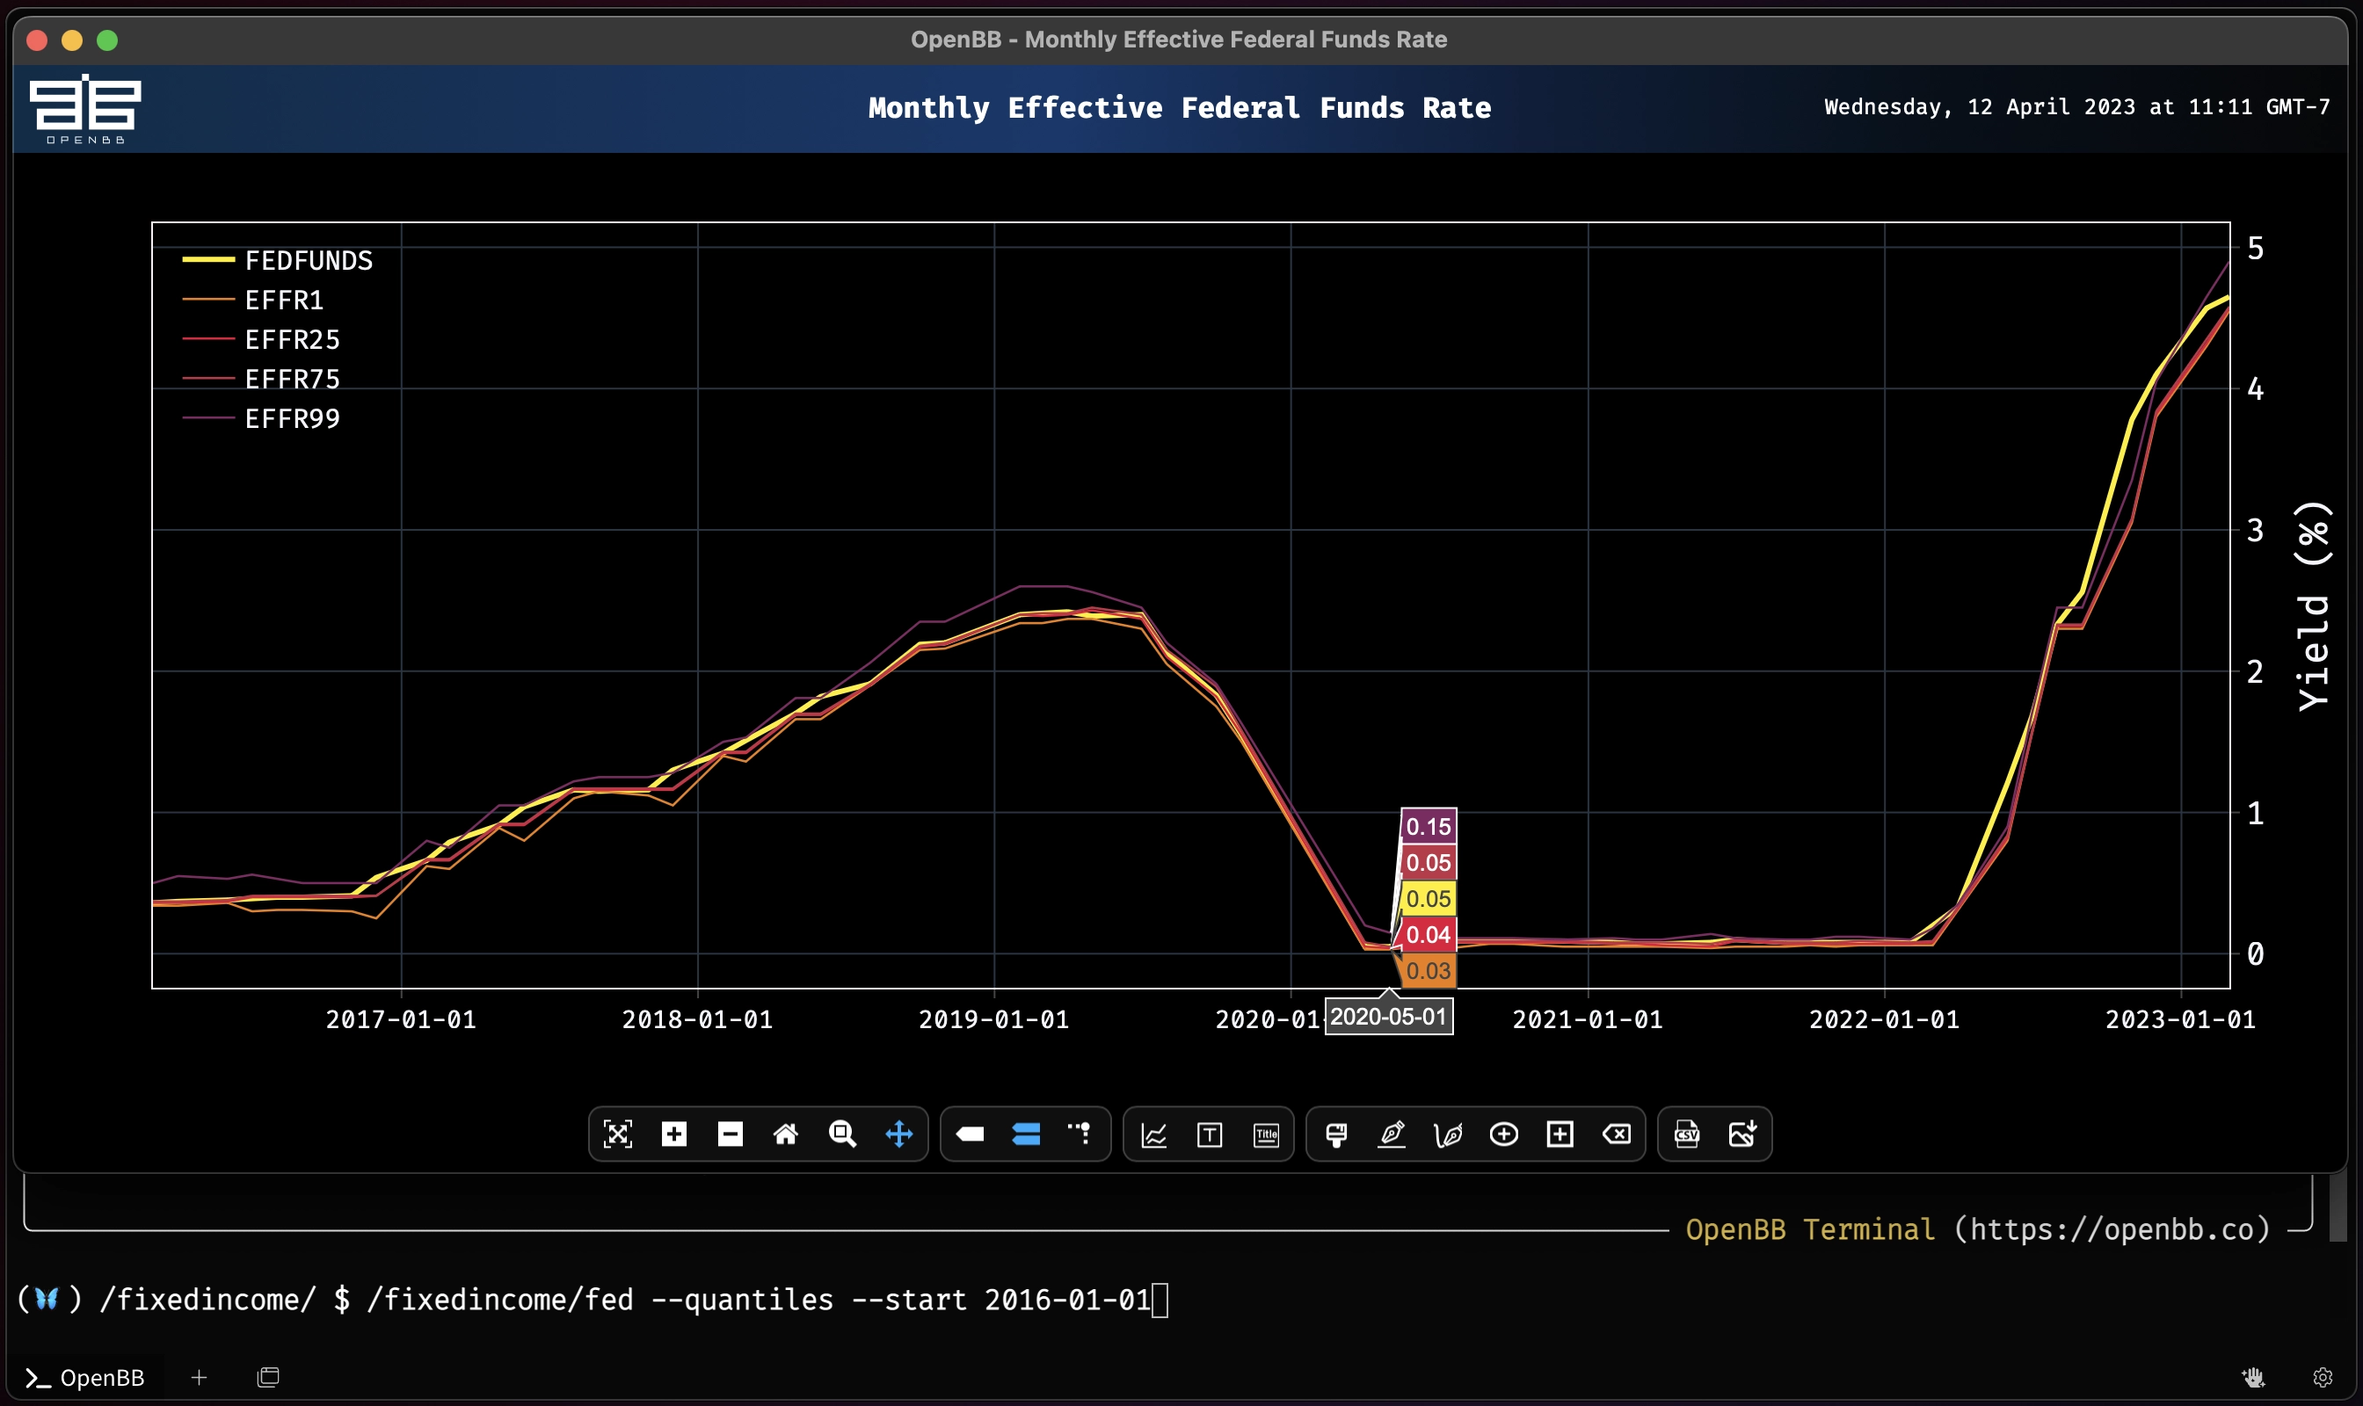2363x1406 pixels.
Task: Click the Monthly Effective Federal Funds Rate title
Action: (1180, 108)
